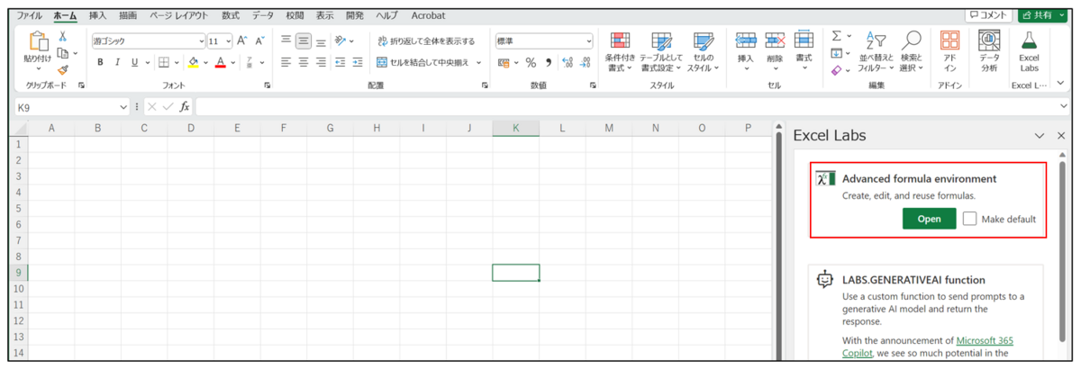Click the AutoSum sigma icon
This screenshot has height=369, width=1081.
836,36
